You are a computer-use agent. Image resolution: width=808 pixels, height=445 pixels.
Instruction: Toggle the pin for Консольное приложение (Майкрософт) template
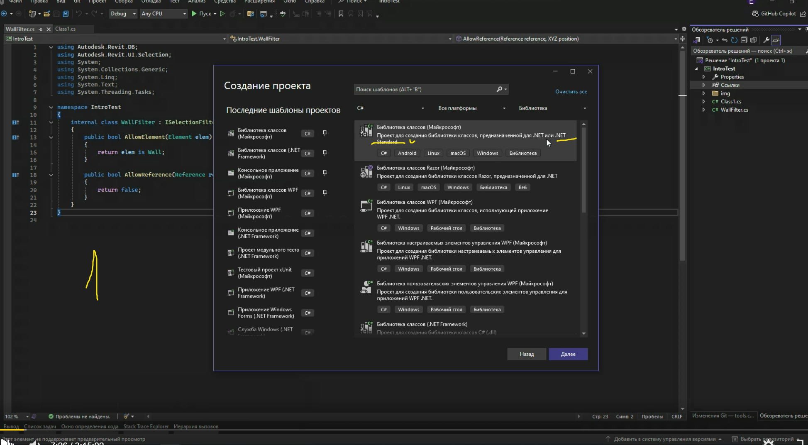click(x=325, y=173)
